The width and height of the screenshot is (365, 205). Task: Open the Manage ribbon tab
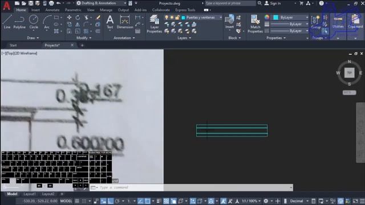coord(106,10)
